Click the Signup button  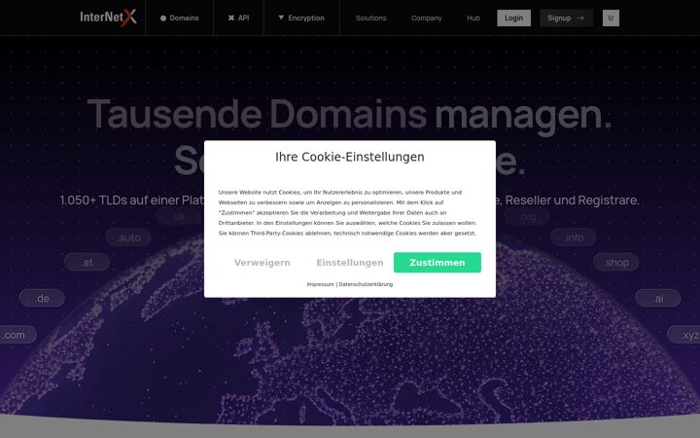(566, 18)
